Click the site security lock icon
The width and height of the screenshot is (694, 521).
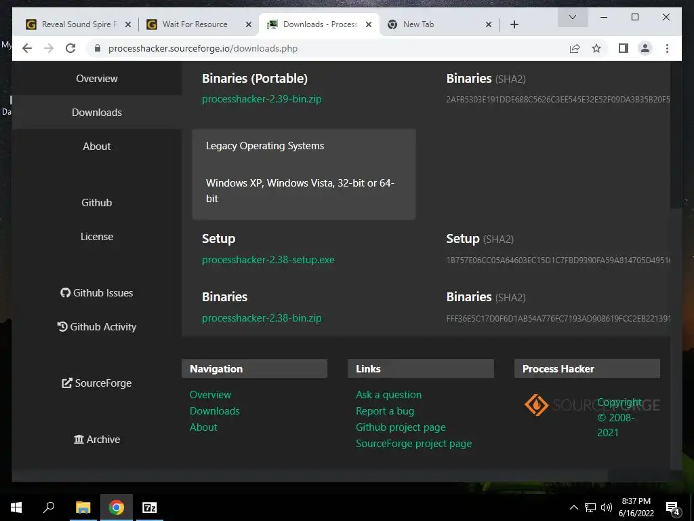(x=98, y=48)
